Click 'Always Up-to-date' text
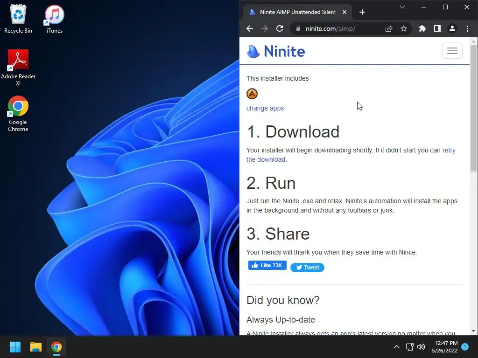Screen dimensions: 478x358 click(x=281, y=320)
